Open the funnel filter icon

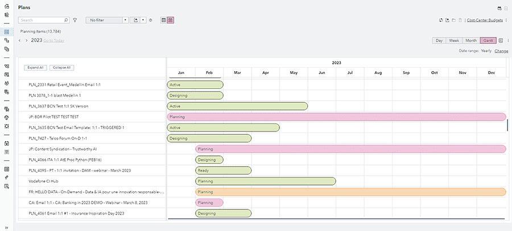(75, 20)
